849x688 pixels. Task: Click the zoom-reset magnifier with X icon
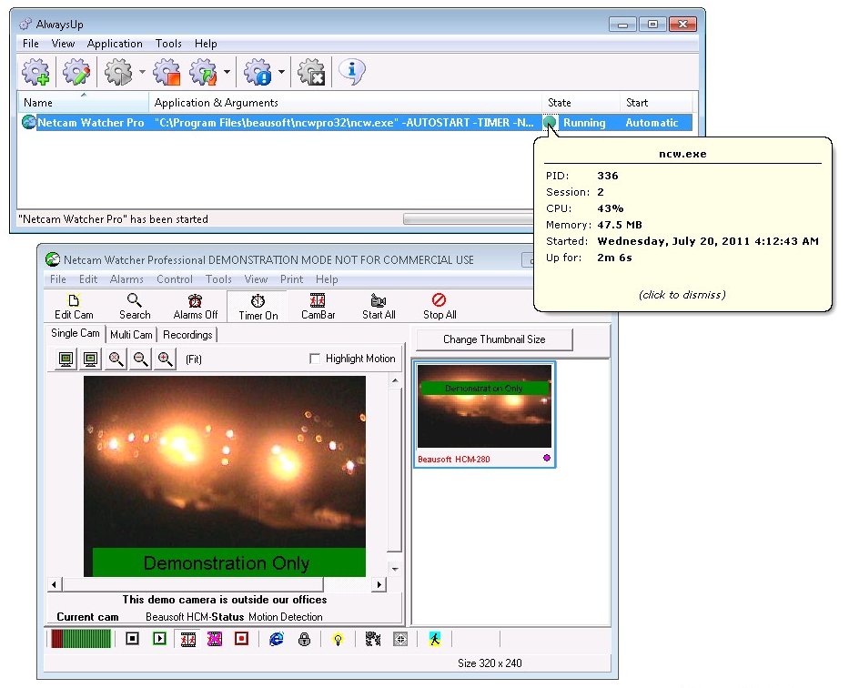(116, 359)
